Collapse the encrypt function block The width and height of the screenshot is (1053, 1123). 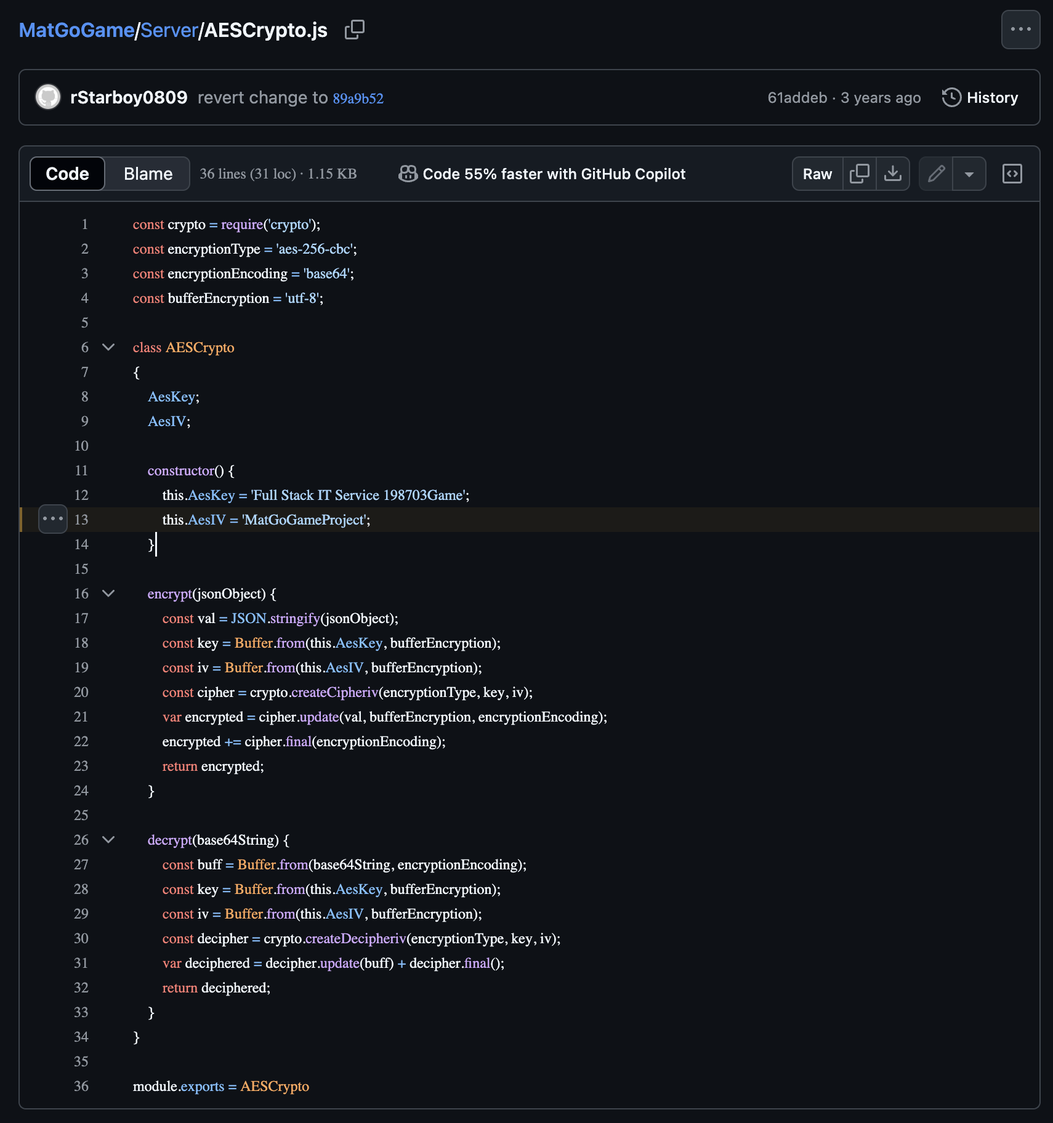[108, 594]
